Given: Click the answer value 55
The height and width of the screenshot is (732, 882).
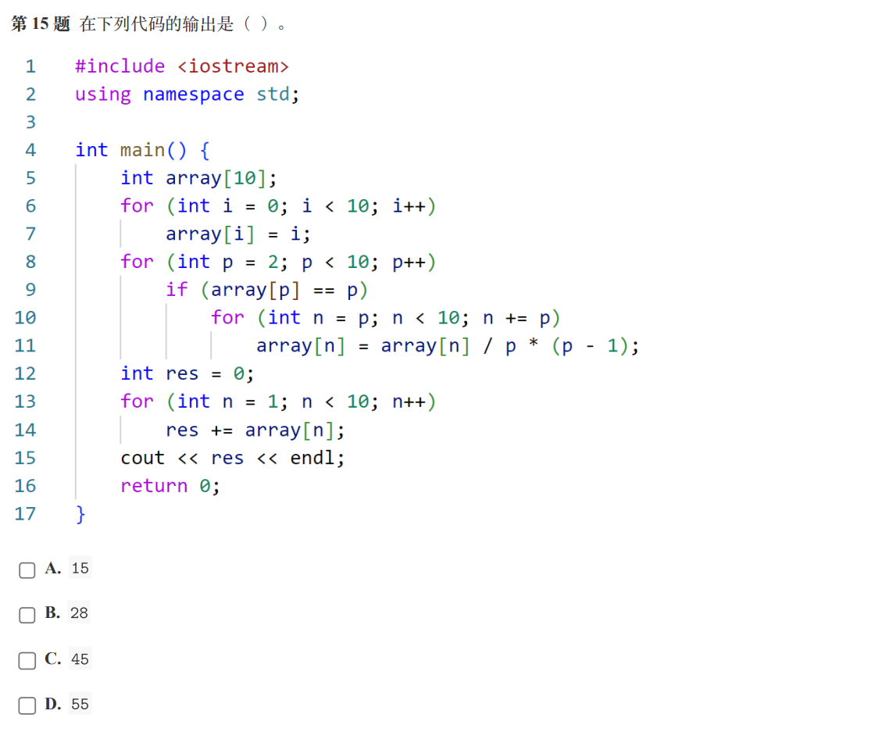Looking at the screenshot, I should [80, 705].
